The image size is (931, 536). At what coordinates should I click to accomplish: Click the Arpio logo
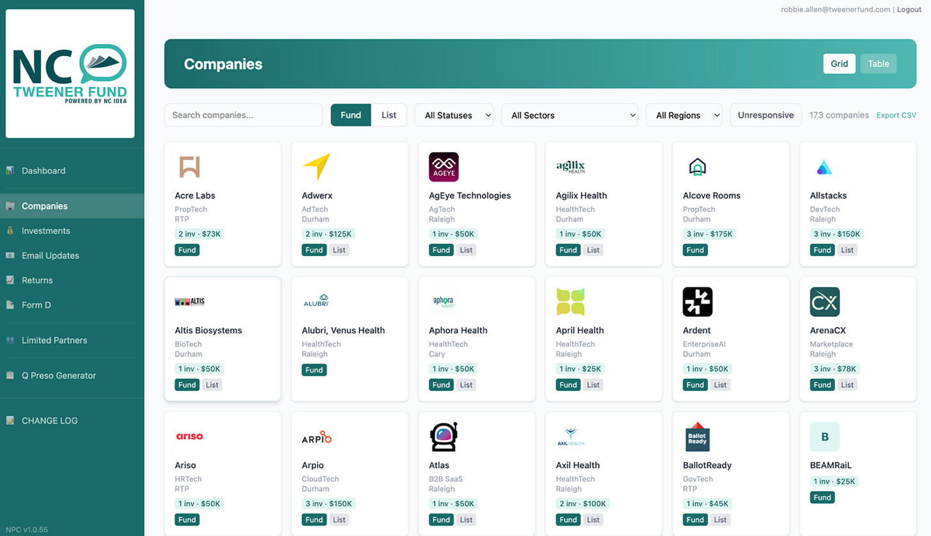[x=317, y=437]
